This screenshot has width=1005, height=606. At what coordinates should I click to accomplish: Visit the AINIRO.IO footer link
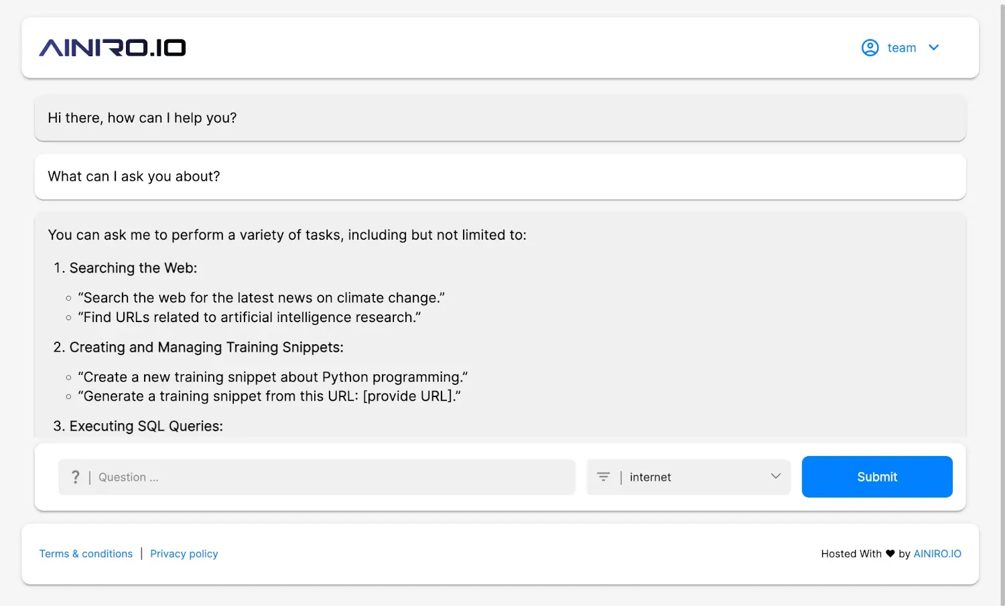pos(937,554)
